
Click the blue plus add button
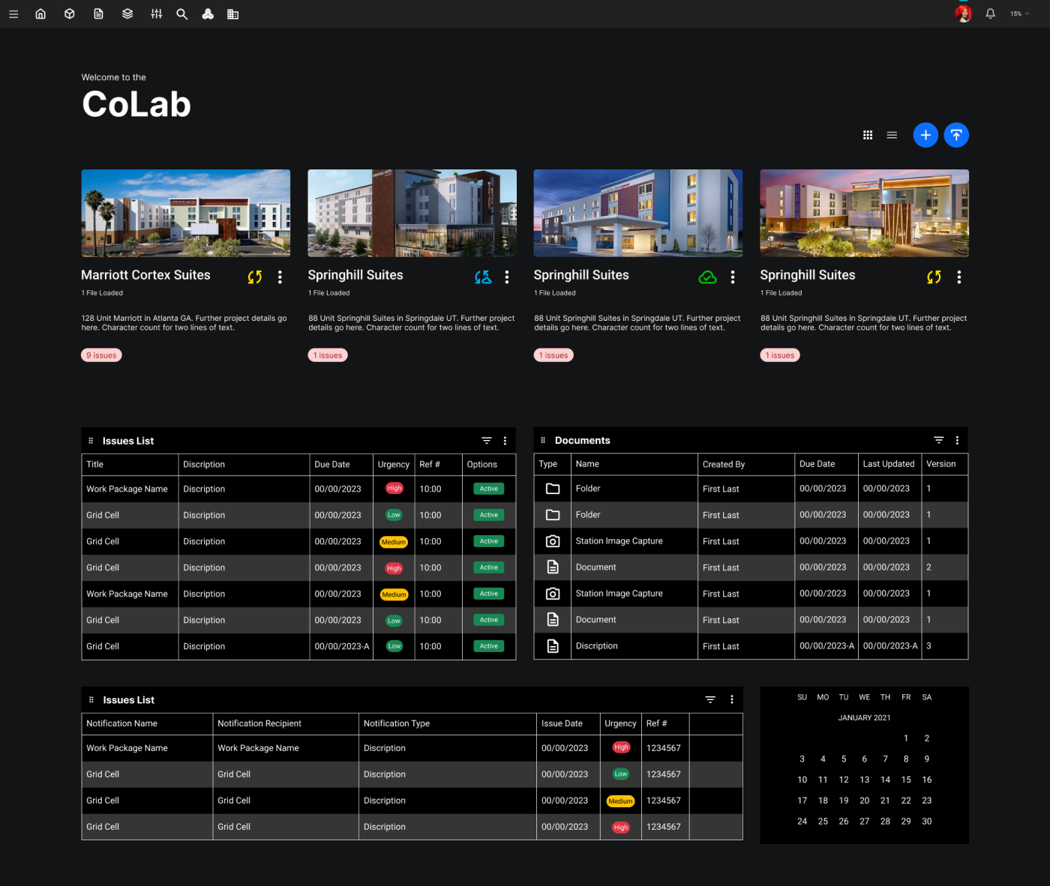tap(925, 135)
